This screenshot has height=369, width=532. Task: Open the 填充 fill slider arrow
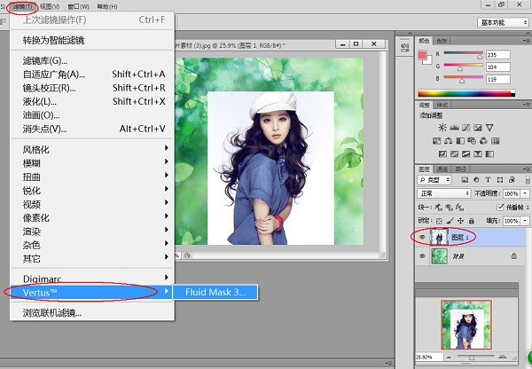tap(525, 221)
